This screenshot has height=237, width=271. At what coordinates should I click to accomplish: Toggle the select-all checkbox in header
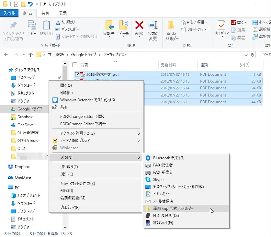75,65
